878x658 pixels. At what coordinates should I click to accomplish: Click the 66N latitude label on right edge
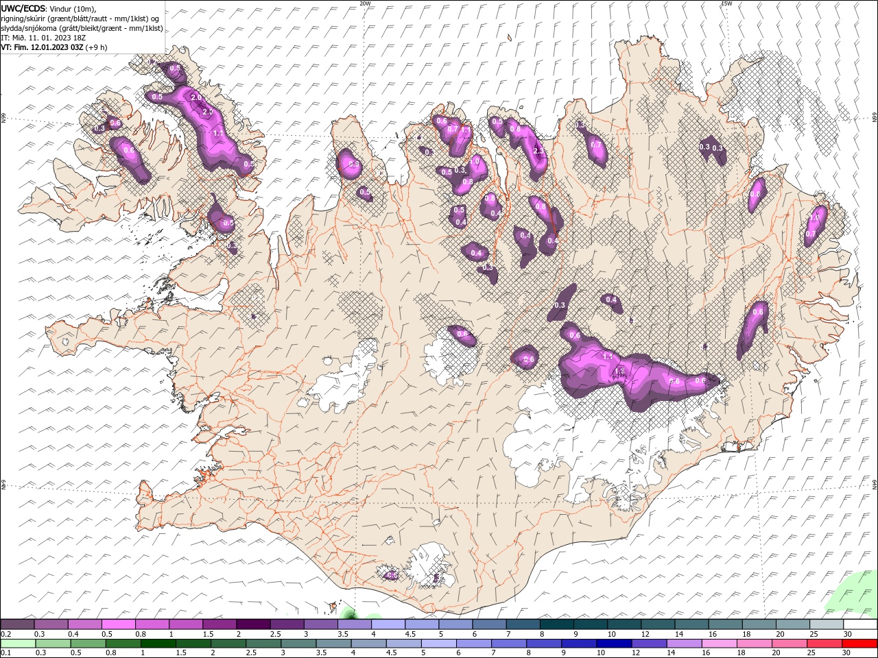[875, 119]
